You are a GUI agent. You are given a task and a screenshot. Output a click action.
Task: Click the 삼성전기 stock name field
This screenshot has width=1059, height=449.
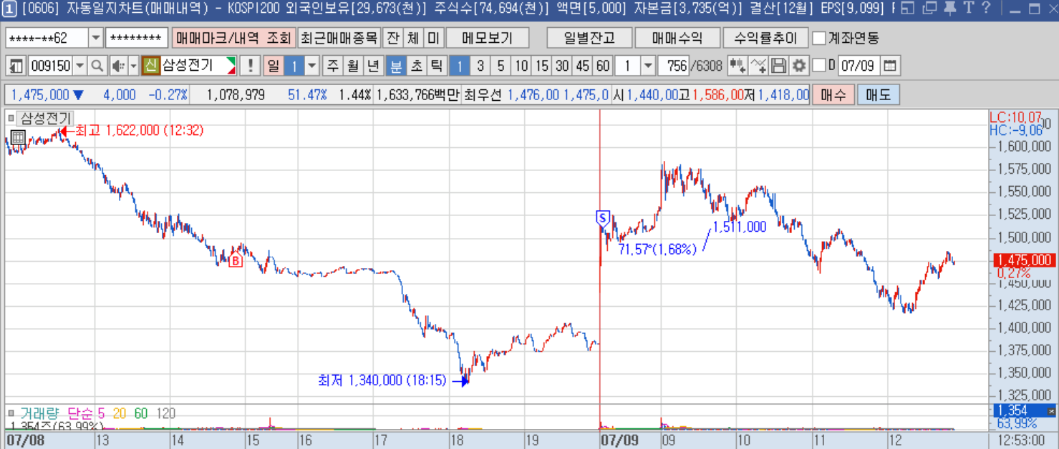coord(198,66)
